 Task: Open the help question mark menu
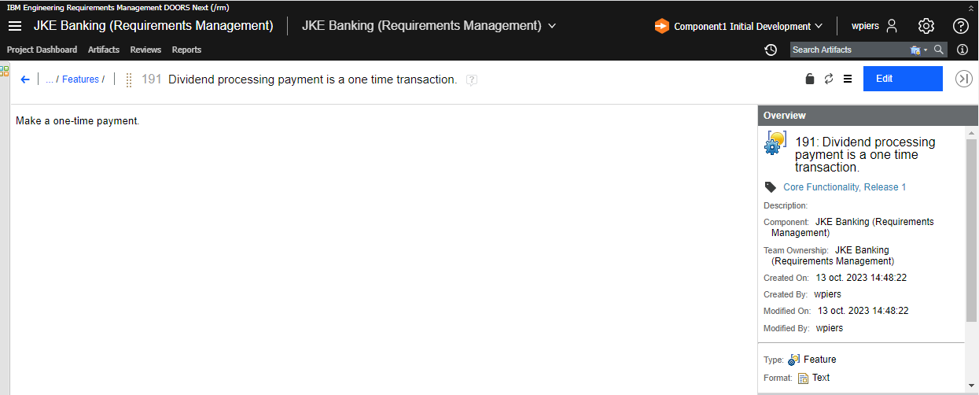pos(961,26)
